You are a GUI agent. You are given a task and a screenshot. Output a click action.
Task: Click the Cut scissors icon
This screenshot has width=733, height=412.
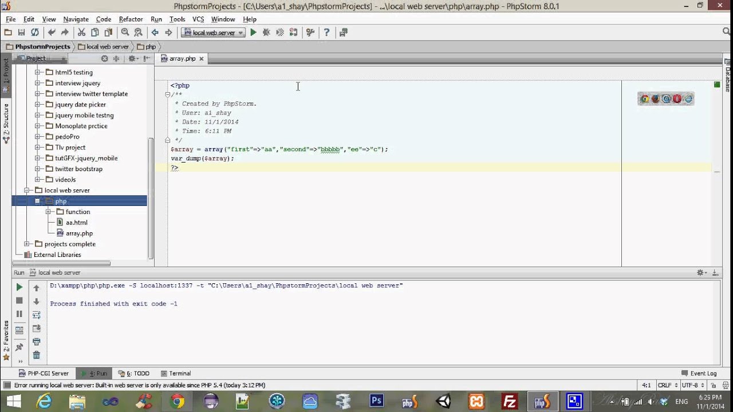[x=81, y=33]
